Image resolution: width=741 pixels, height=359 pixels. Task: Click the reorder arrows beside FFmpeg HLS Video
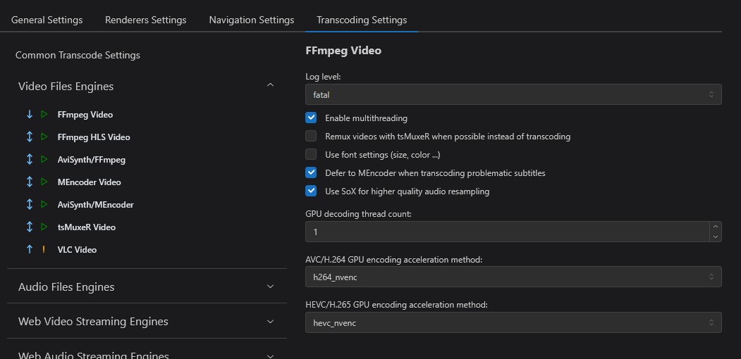30,137
